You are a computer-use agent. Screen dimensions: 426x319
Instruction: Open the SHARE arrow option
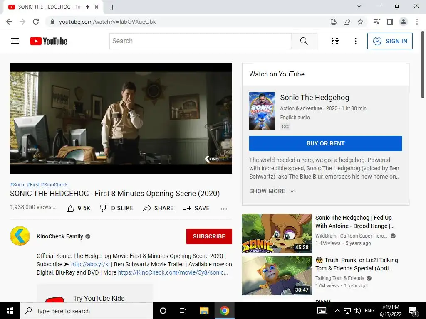pos(158,208)
